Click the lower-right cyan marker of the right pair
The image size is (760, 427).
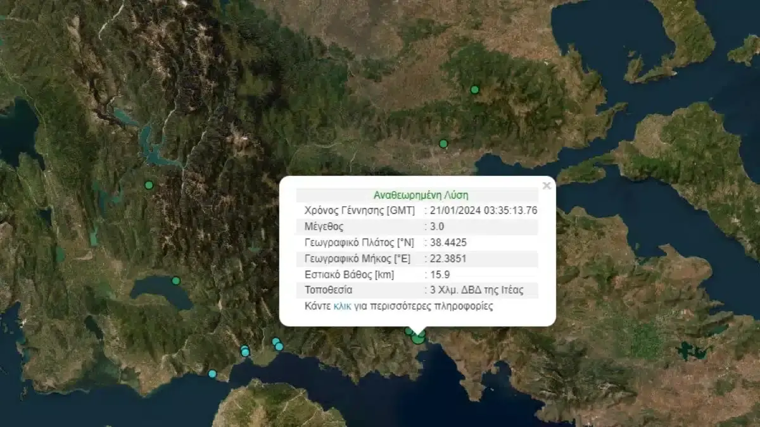click(279, 347)
